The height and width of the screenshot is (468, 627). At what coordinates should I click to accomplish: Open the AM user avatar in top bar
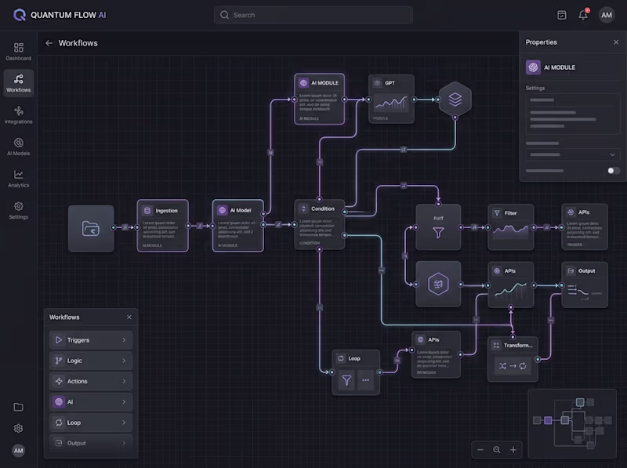[x=607, y=15]
